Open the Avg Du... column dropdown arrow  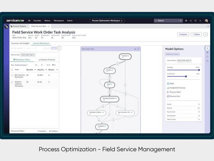(x=46, y=70)
